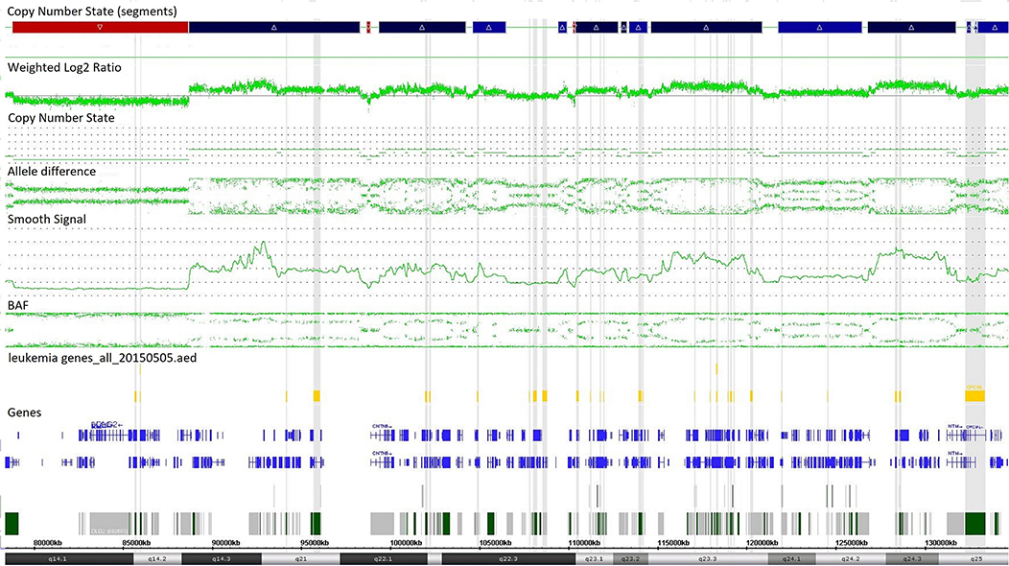The width and height of the screenshot is (1009, 566).
Task: Select the q14.1 cytoband
Action: click(69, 559)
